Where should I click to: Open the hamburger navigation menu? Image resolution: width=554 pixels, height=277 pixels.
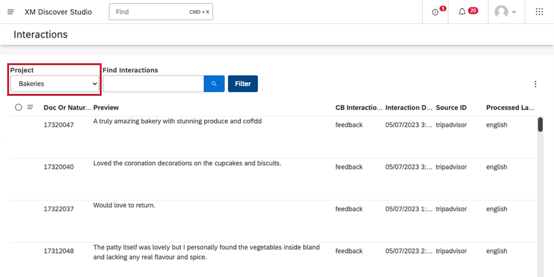click(10, 12)
